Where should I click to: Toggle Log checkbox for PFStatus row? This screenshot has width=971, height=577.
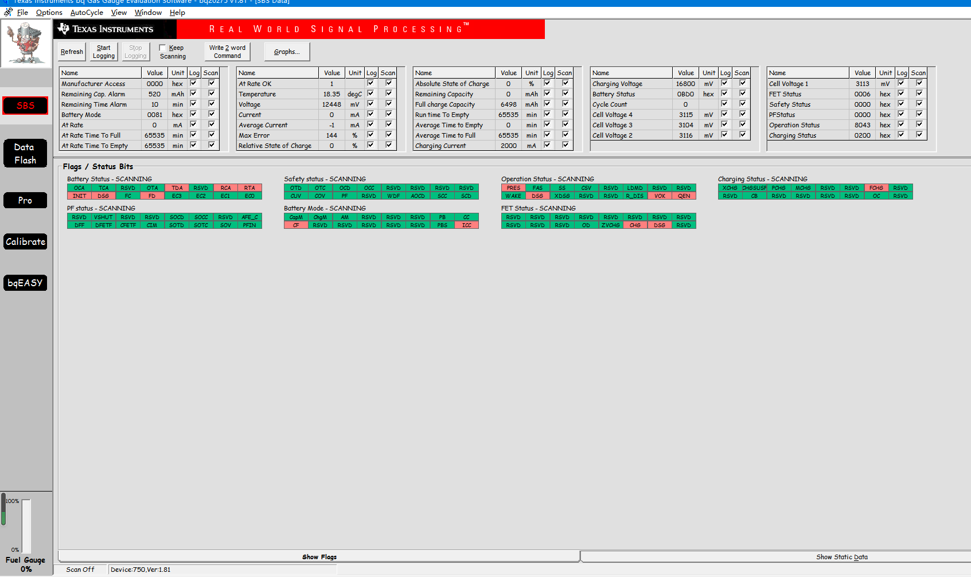click(x=901, y=114)
